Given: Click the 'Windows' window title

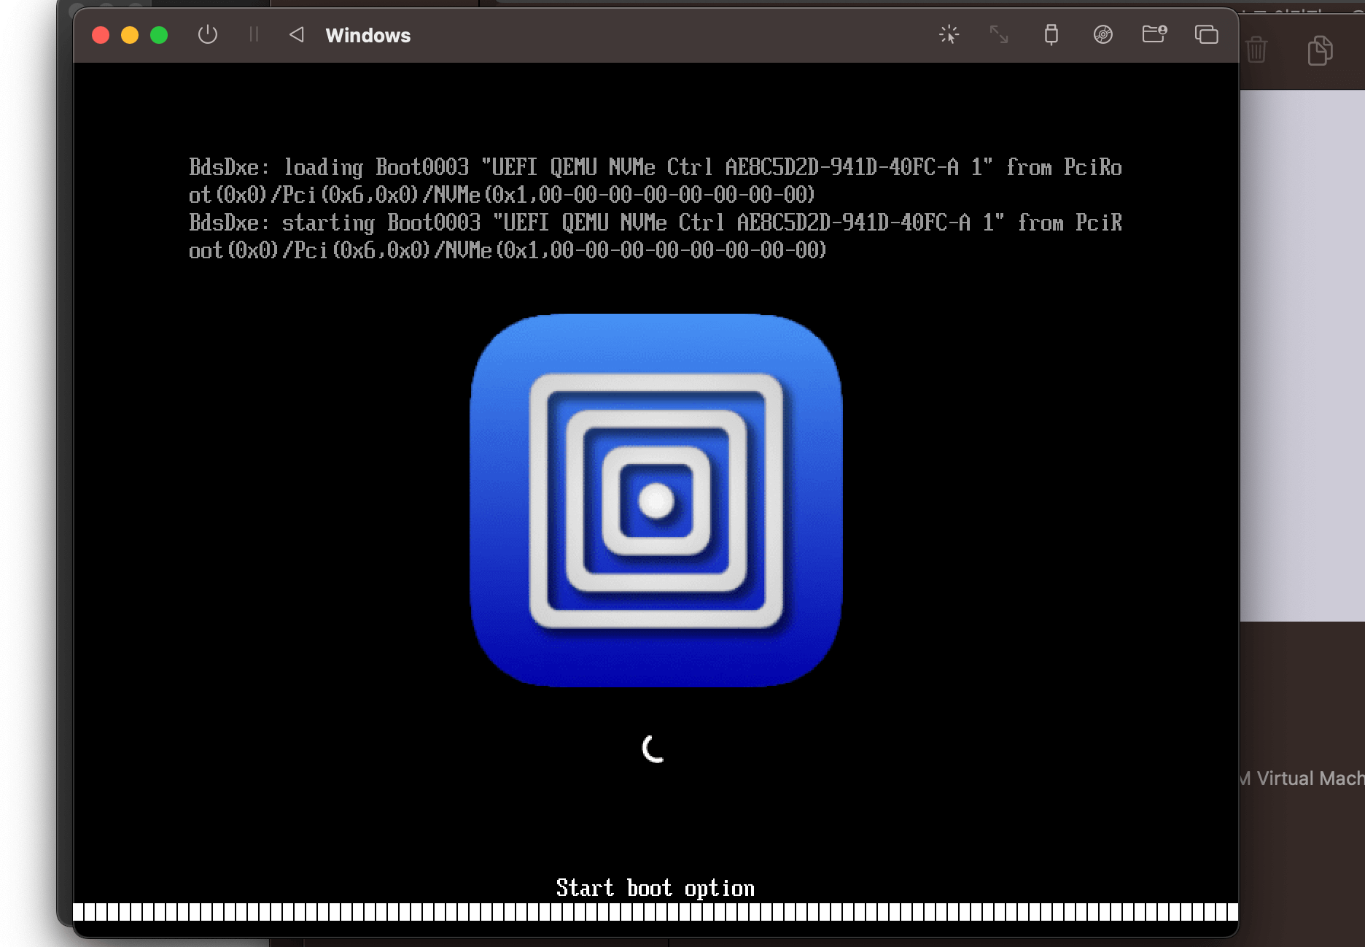Looking at the screenshot, I should (368, 35).
